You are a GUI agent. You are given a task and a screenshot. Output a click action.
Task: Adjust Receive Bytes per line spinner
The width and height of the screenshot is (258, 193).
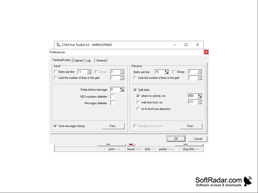(x=167, y=72)
